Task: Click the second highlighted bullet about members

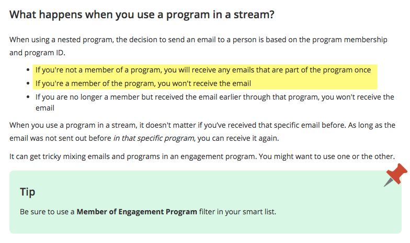Action: coord(143,83)
